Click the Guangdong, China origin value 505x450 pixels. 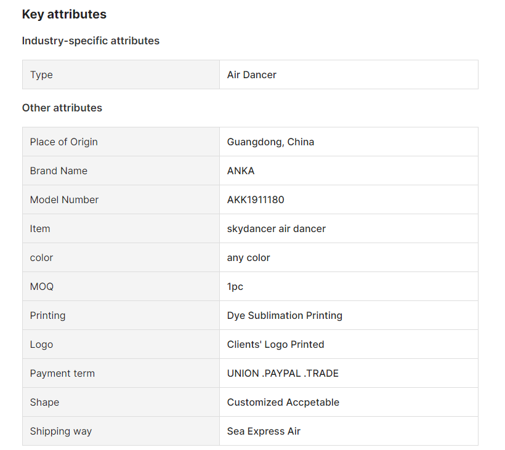pyautogui.click(x=270, y=142)
